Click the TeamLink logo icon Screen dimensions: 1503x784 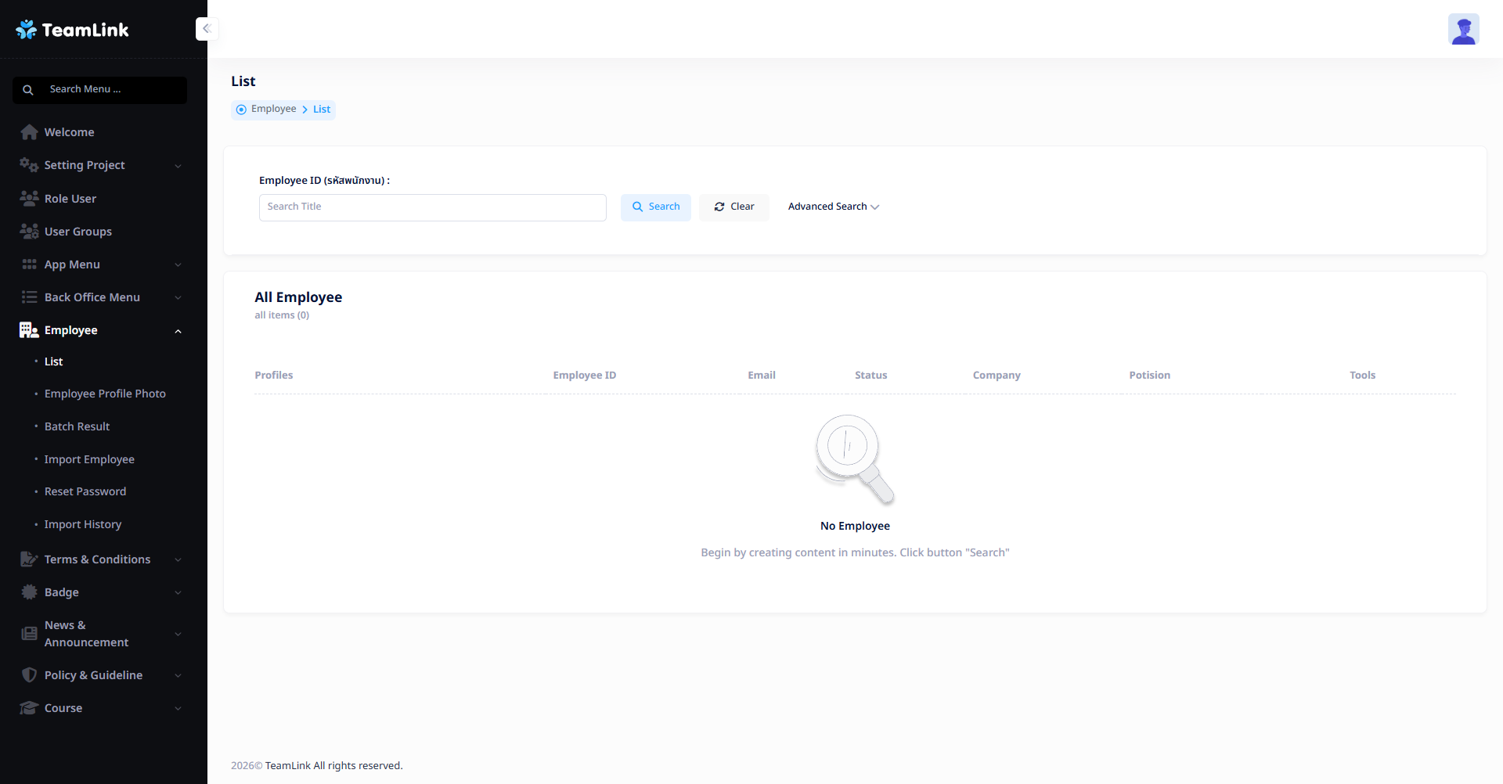coord(27,30)
